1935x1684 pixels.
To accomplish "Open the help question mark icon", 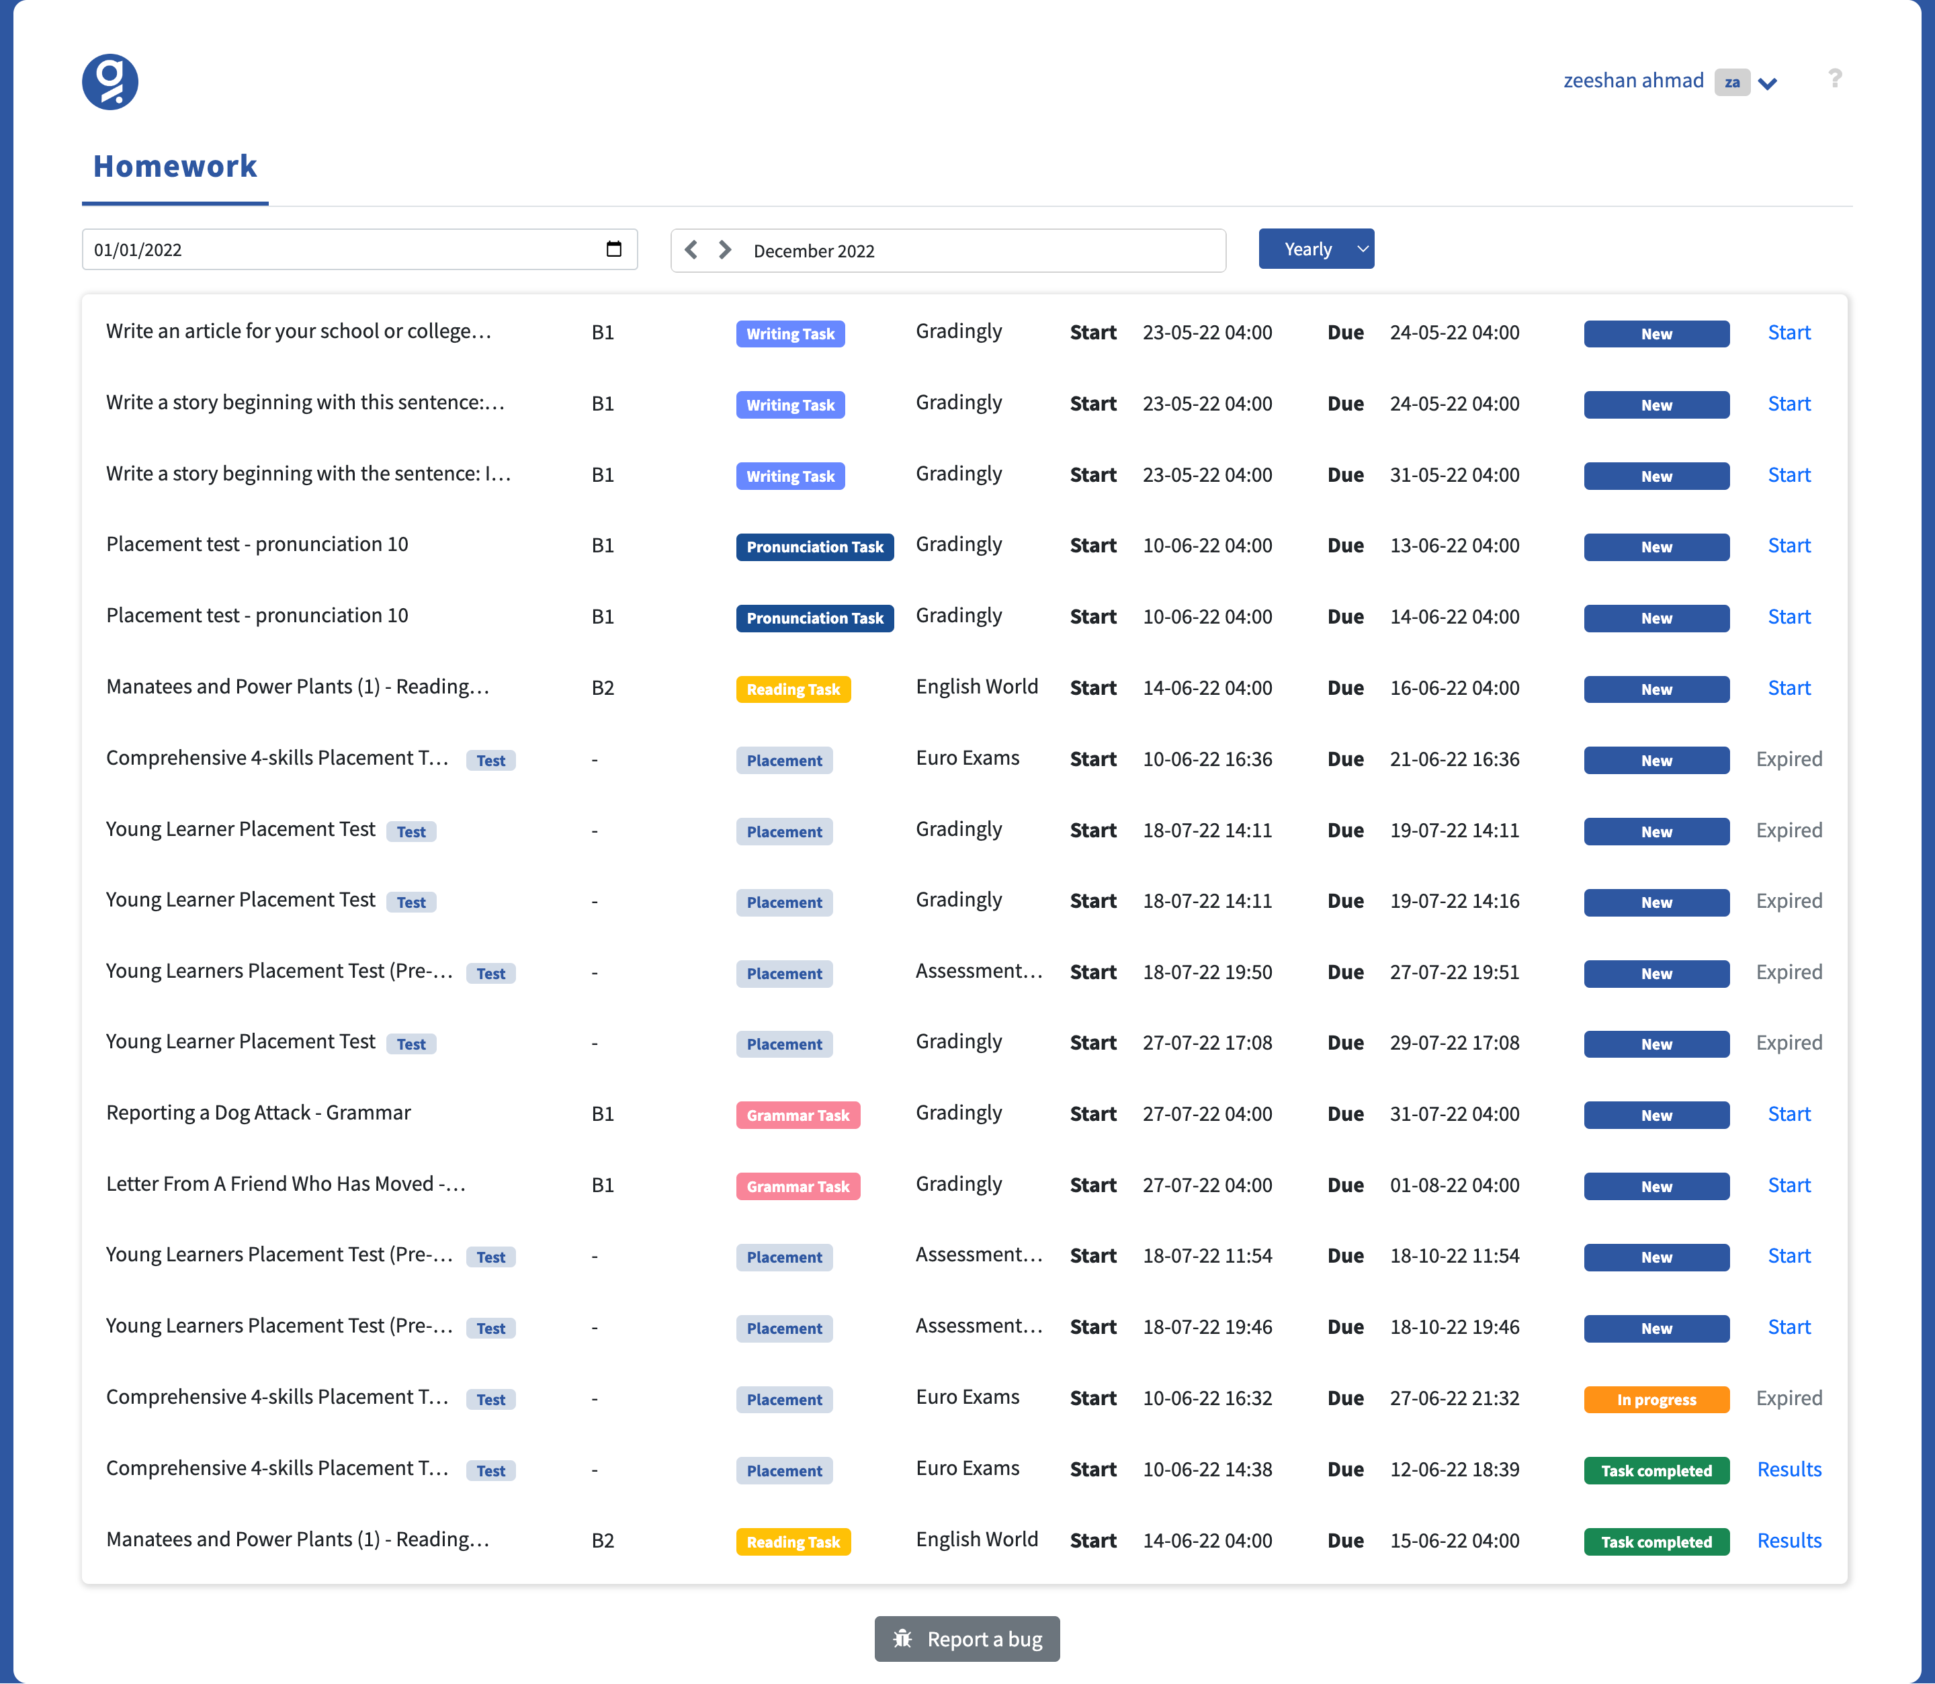I will coord(1834,79).
